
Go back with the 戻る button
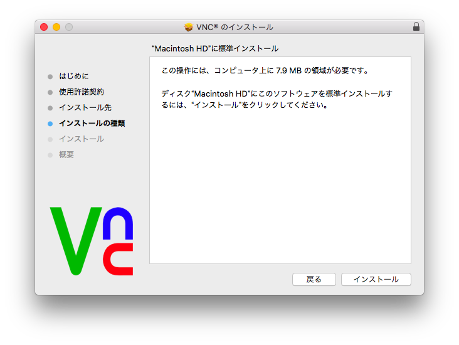coord(314,279)
